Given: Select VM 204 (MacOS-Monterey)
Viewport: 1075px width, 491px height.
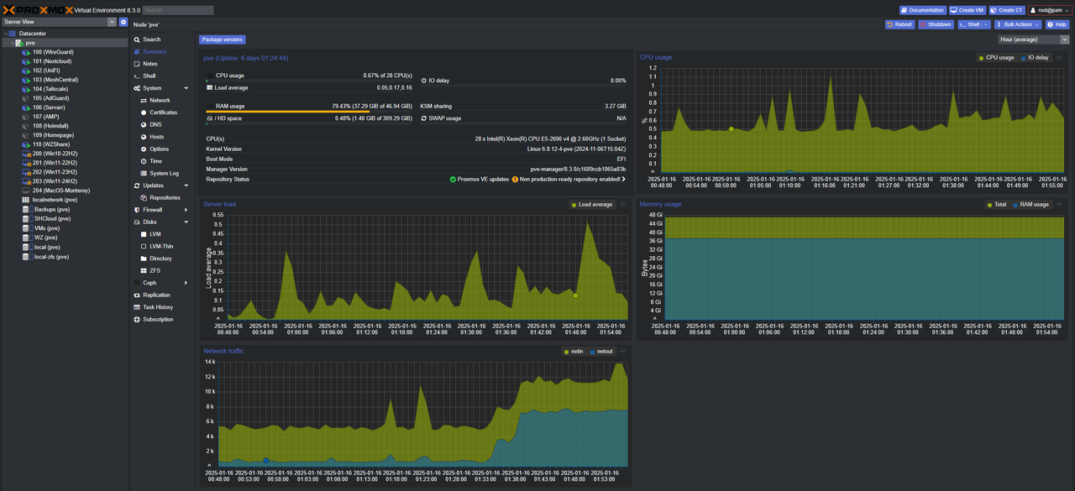Looking at the screenshot, I should (x=55, y=191).
